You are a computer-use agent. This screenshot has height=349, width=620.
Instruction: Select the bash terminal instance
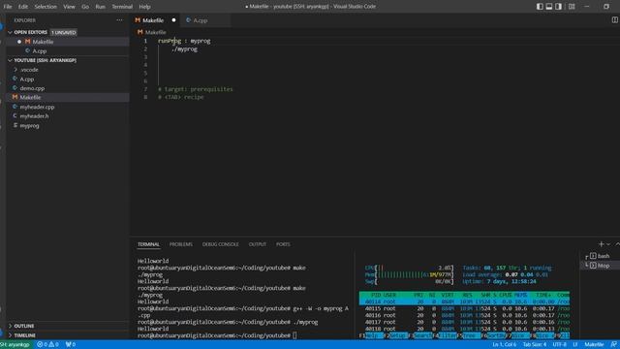point(600,256)
